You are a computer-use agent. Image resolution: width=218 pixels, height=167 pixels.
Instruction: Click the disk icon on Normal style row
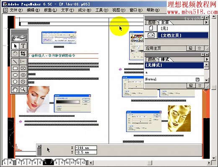tap(197, 79)
